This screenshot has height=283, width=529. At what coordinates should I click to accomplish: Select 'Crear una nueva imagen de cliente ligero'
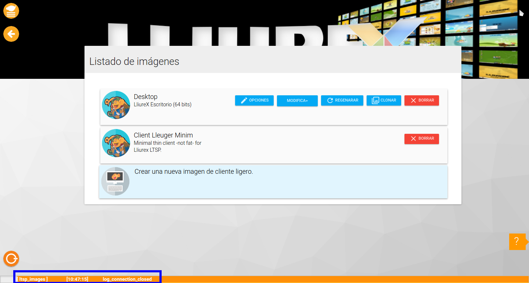tap(194, 172)
